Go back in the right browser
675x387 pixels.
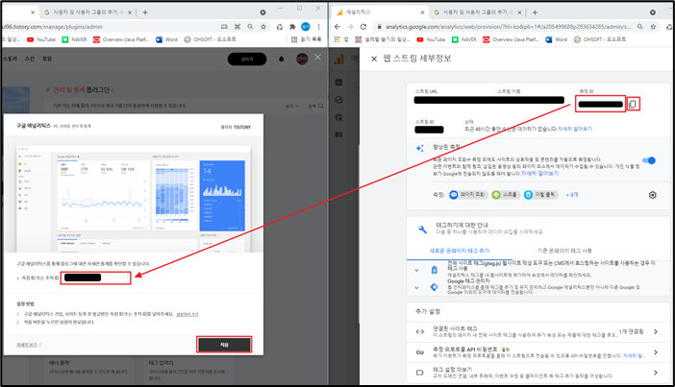click(x=337, y=27)
